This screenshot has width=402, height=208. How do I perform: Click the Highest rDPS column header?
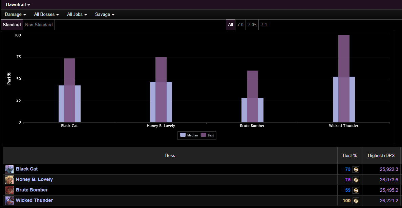click(381, 155)
